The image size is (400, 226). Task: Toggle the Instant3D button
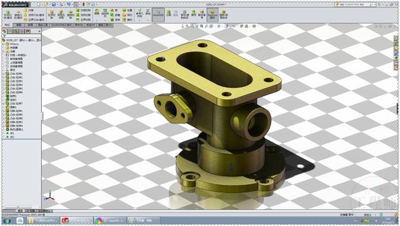pyautogui.click(x=158, y=14)
